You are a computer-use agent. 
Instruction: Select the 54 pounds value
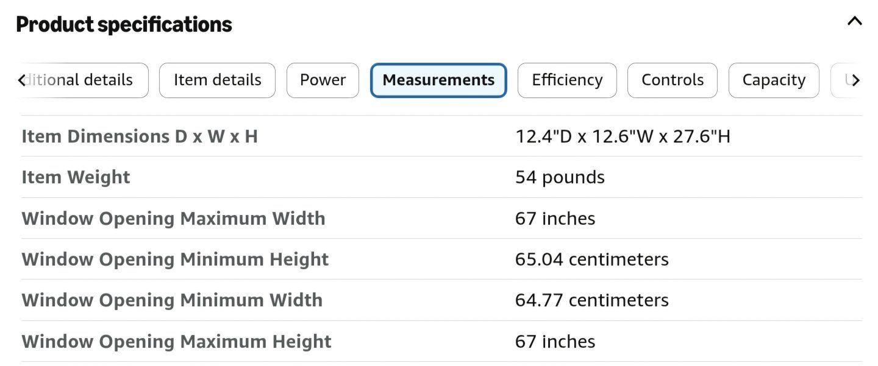(x=560, y=177)
